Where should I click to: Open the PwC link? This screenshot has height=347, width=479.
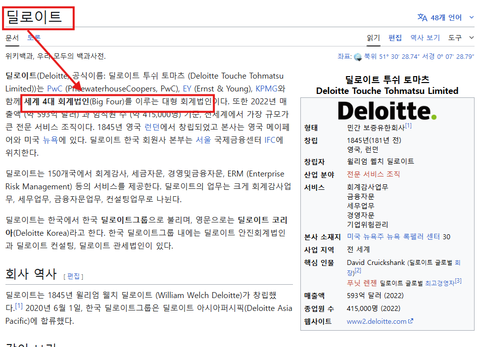tap(55, 89)
